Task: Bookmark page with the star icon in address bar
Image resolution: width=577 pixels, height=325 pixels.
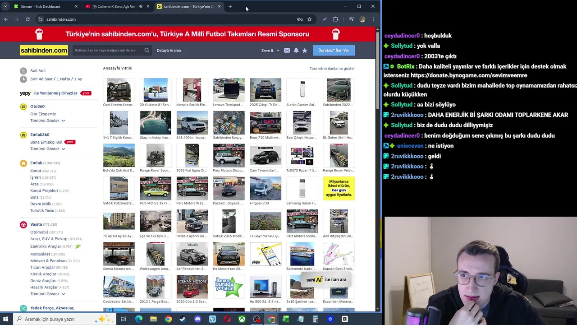Action: pyautogui.click(x=309, y=19)
